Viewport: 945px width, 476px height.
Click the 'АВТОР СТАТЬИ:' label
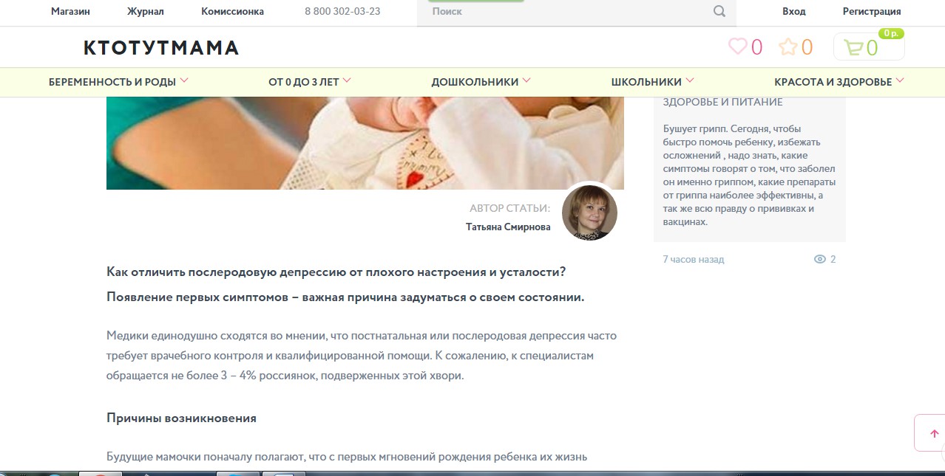tap(510, 209)
